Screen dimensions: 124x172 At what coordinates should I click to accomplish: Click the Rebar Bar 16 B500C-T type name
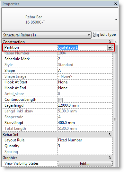point(35,20)
